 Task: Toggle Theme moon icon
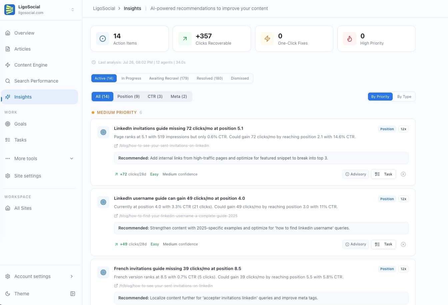click(8, 294)
